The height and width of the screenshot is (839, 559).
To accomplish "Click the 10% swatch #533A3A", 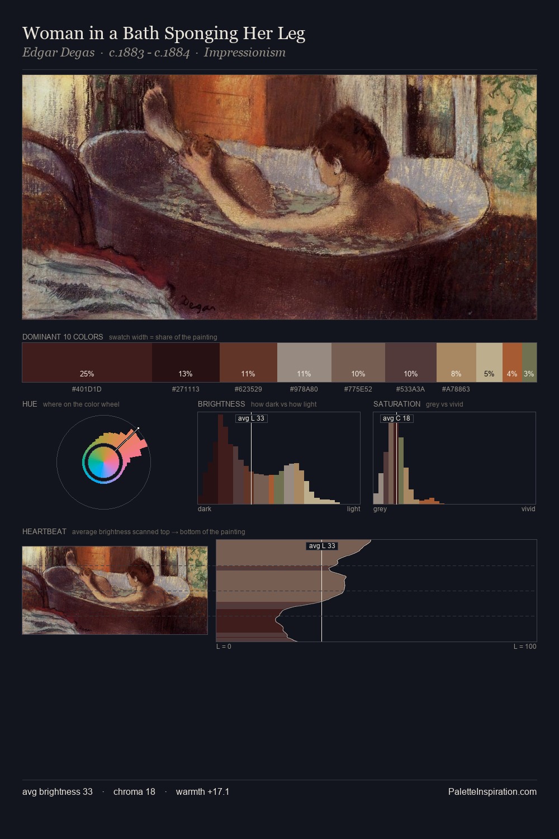I will point(411,362).
